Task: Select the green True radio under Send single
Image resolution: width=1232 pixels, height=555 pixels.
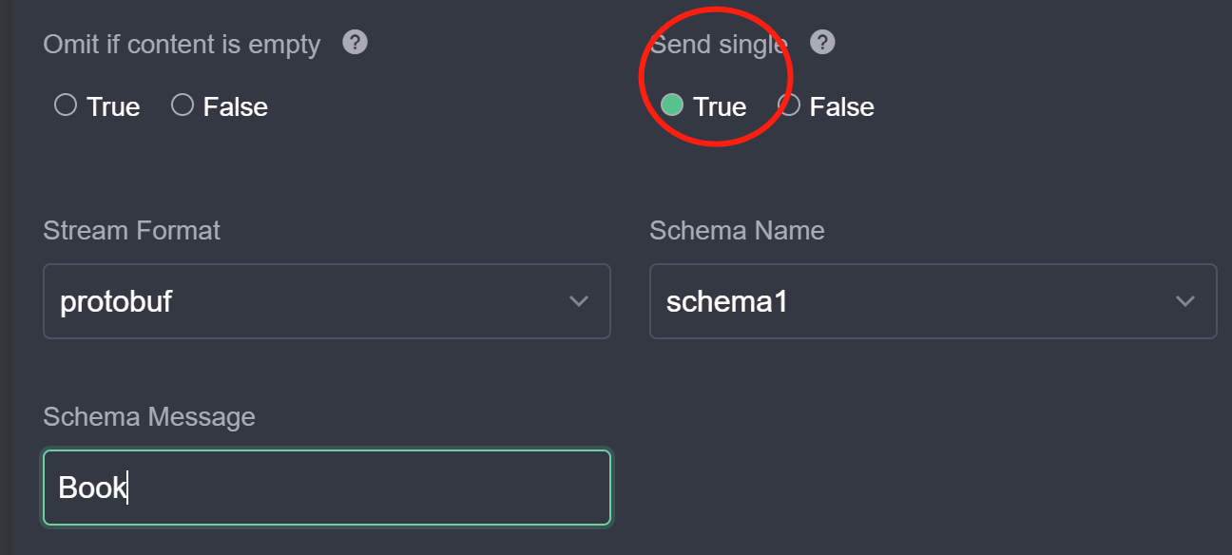Action: (672, 105)
